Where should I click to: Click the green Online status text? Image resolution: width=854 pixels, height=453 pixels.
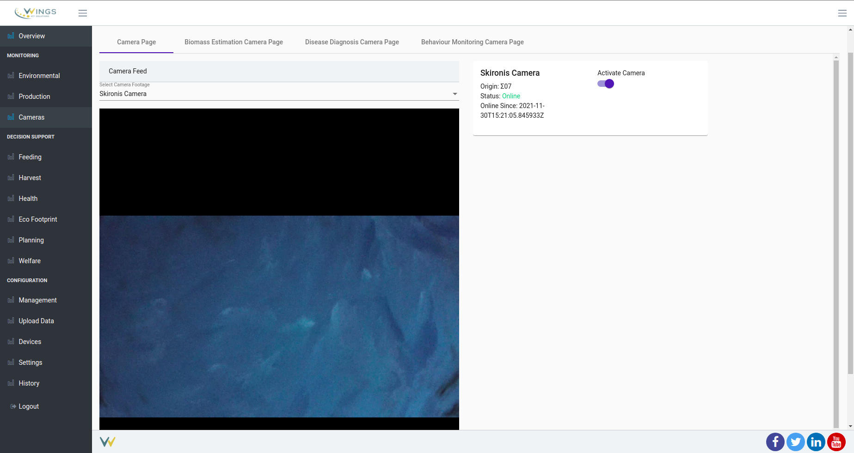511,96
